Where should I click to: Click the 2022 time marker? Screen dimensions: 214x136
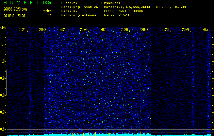point(43,30)
